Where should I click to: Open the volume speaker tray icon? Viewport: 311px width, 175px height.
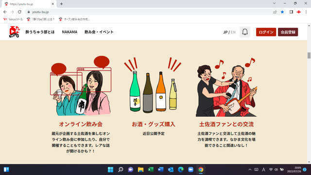tap(276, 170)
